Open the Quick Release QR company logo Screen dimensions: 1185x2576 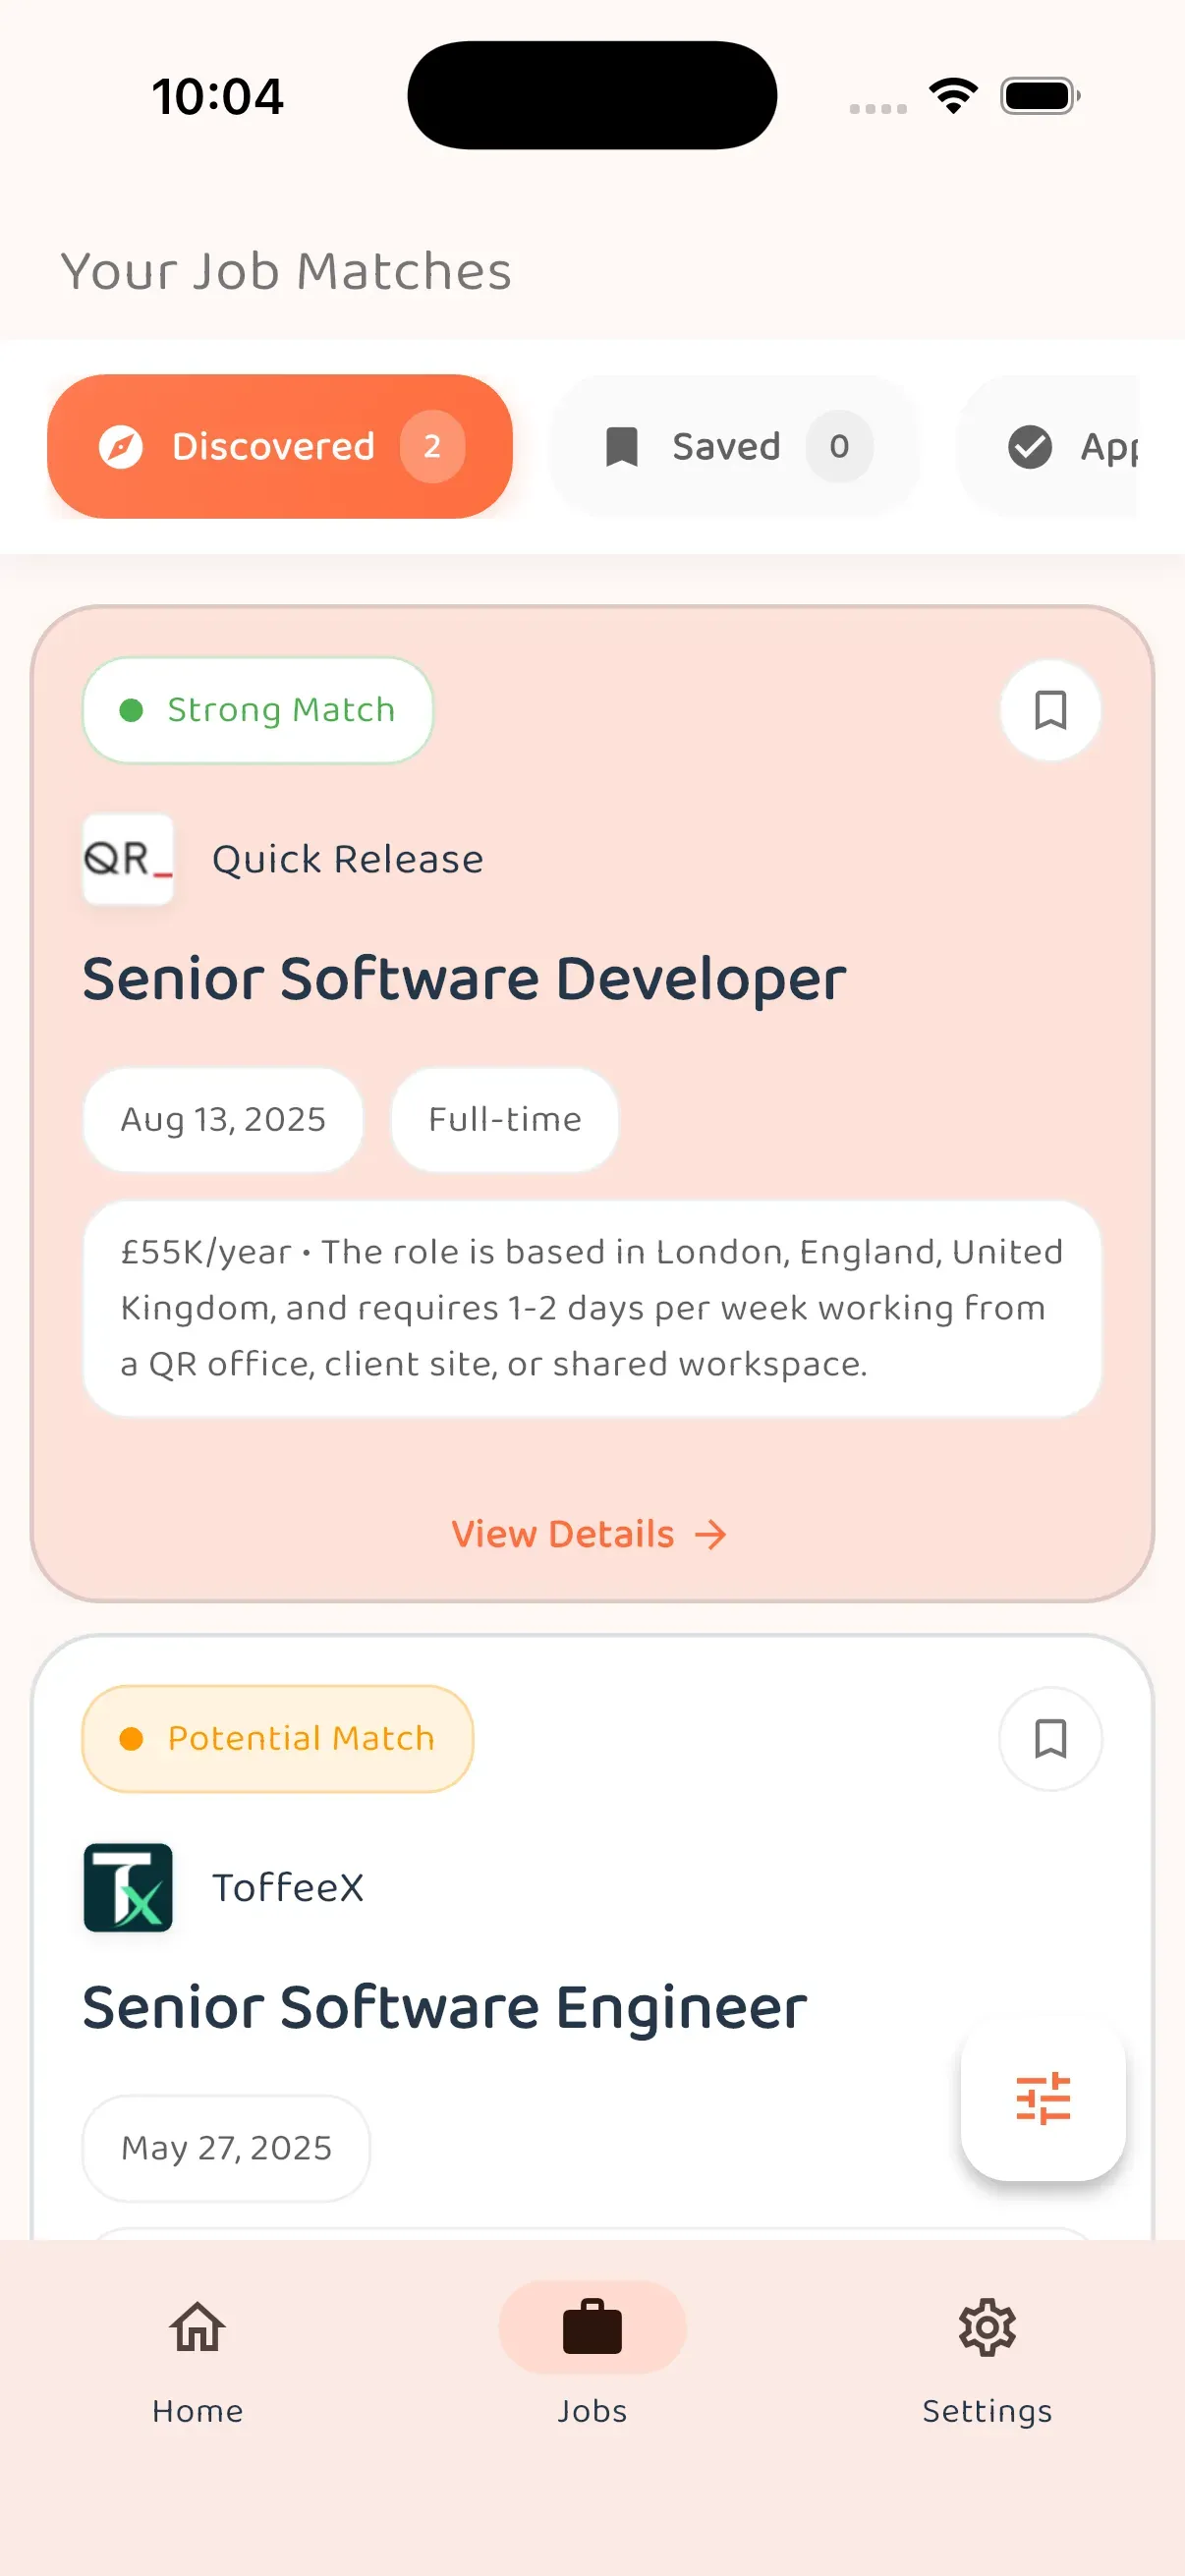128,861
